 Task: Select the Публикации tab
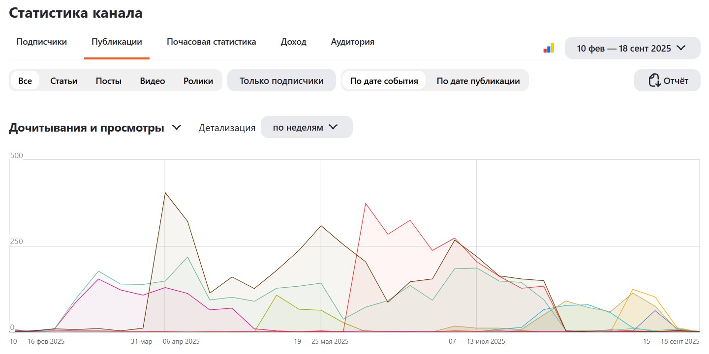pos(117,42)
